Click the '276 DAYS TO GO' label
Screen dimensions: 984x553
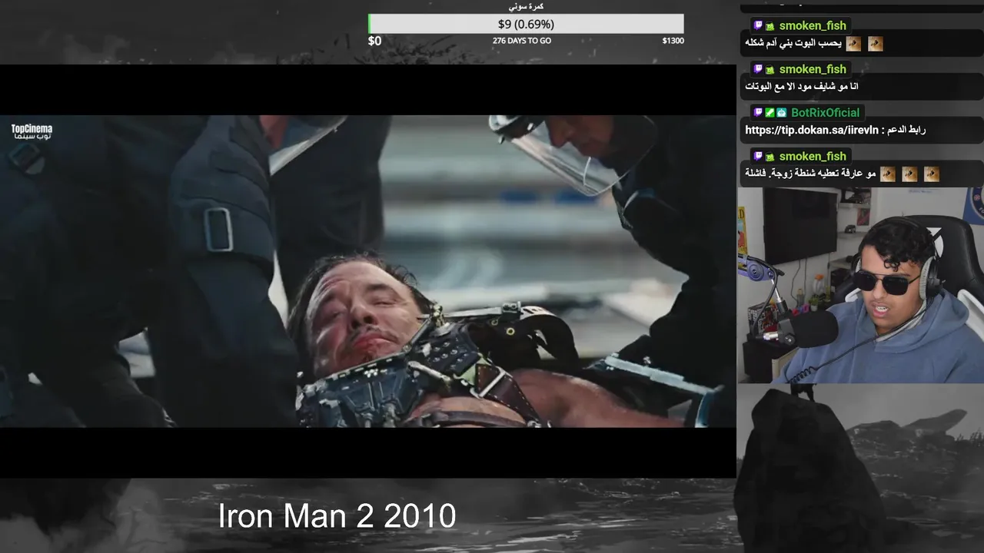(522, 41)
